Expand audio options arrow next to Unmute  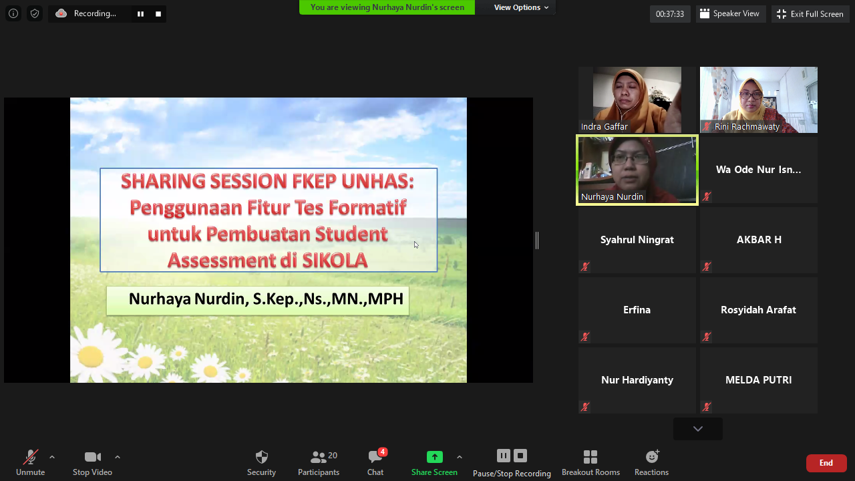coord(52,457)
